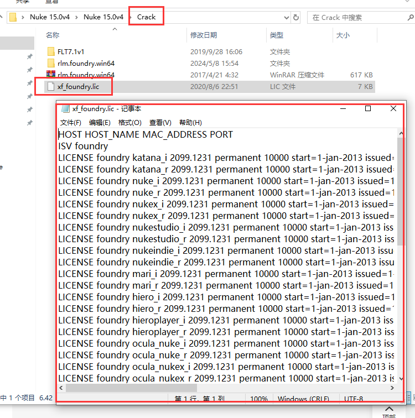The image size is (415, 418).
Task: Select the xf_foundry.lic file icon
Action: tap(51, 86)
